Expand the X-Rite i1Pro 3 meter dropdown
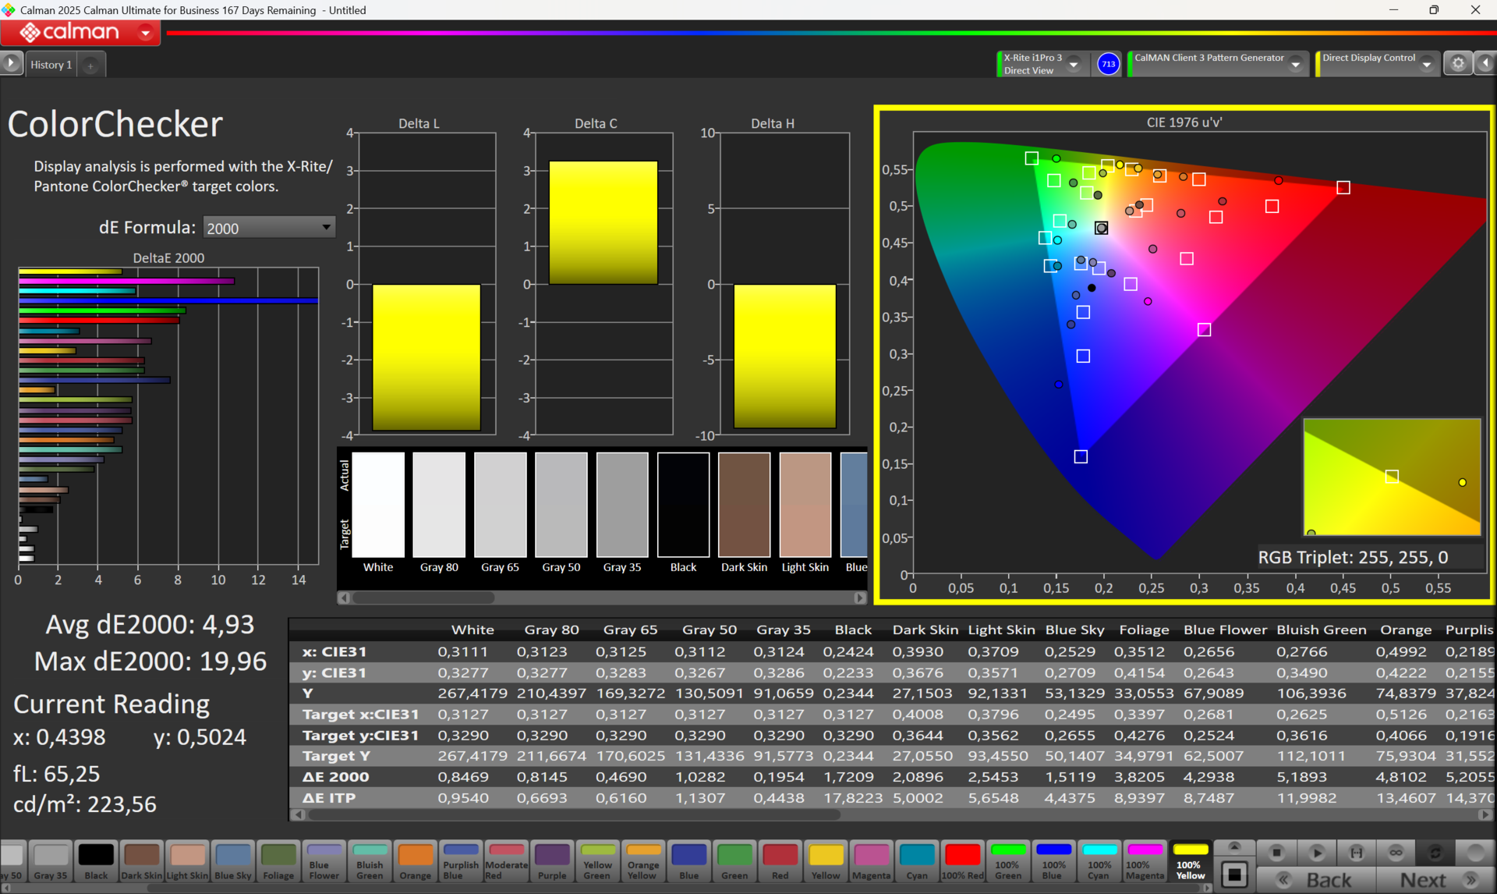Viewport: 1497px width, 894px height. click(x=1074, y=64)
